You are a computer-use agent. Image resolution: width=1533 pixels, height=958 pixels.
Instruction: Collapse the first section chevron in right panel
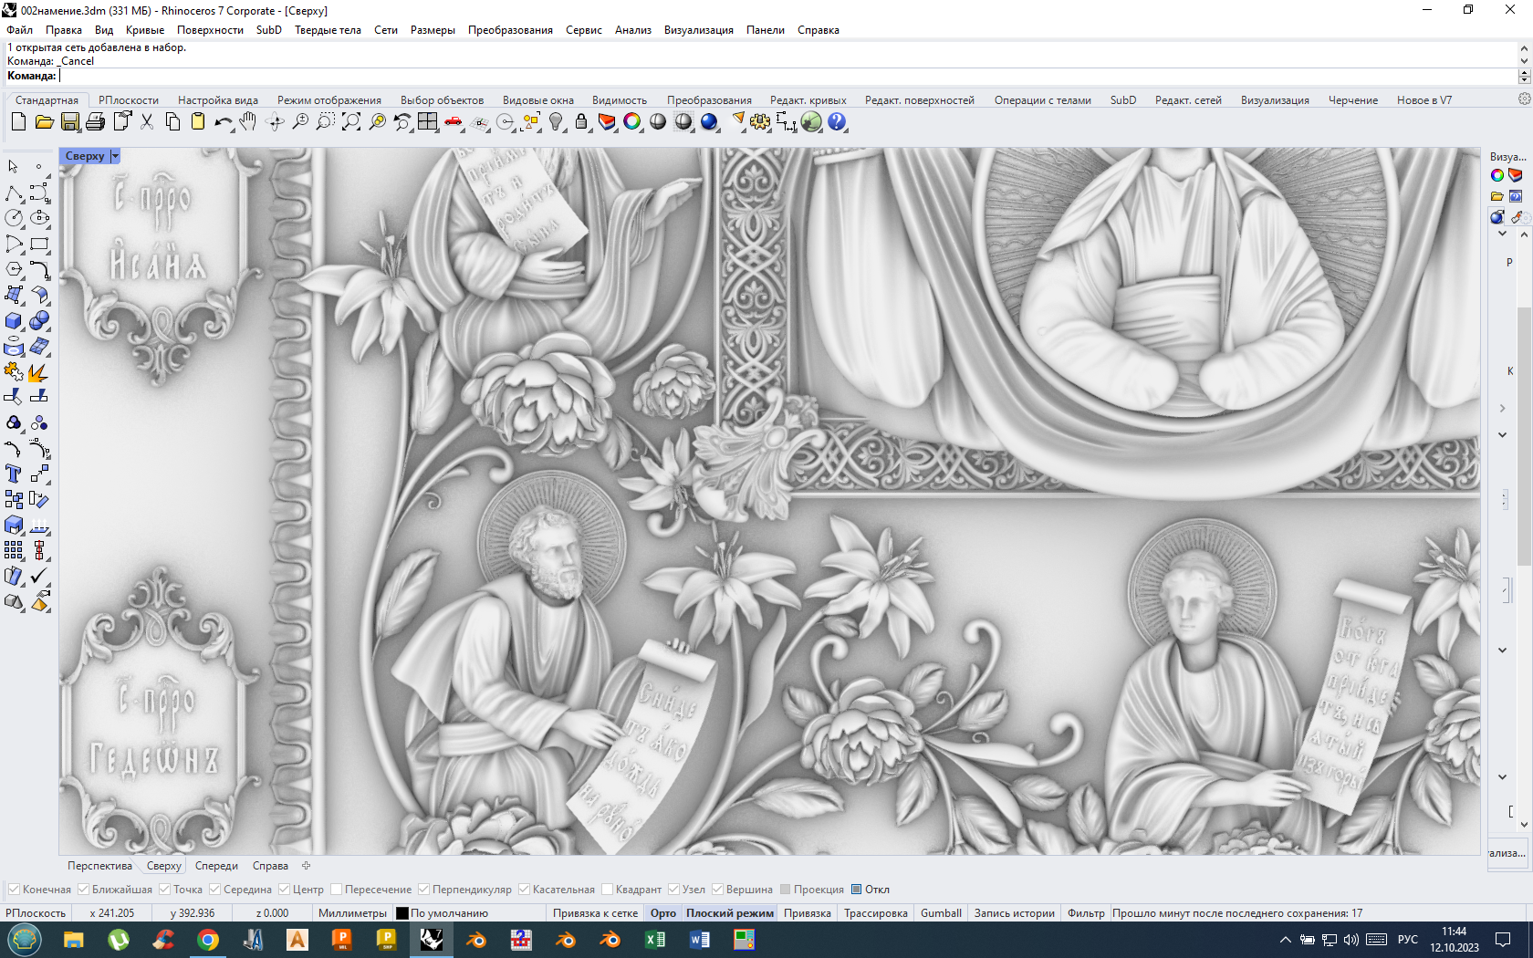(1503, 234)
